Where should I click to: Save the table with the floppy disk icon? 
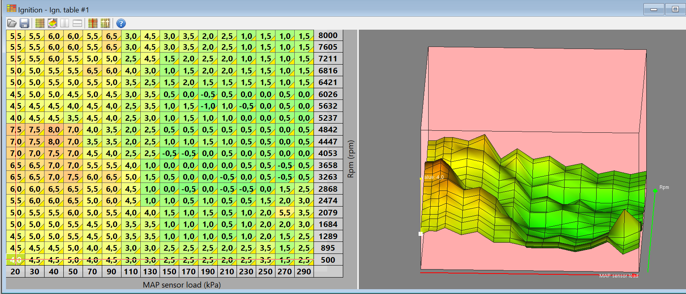(x=24, y=23)
